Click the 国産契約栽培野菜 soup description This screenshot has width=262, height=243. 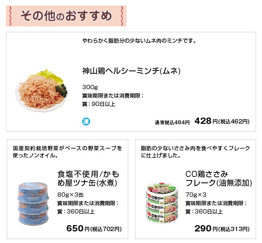[x=67, y=152]
